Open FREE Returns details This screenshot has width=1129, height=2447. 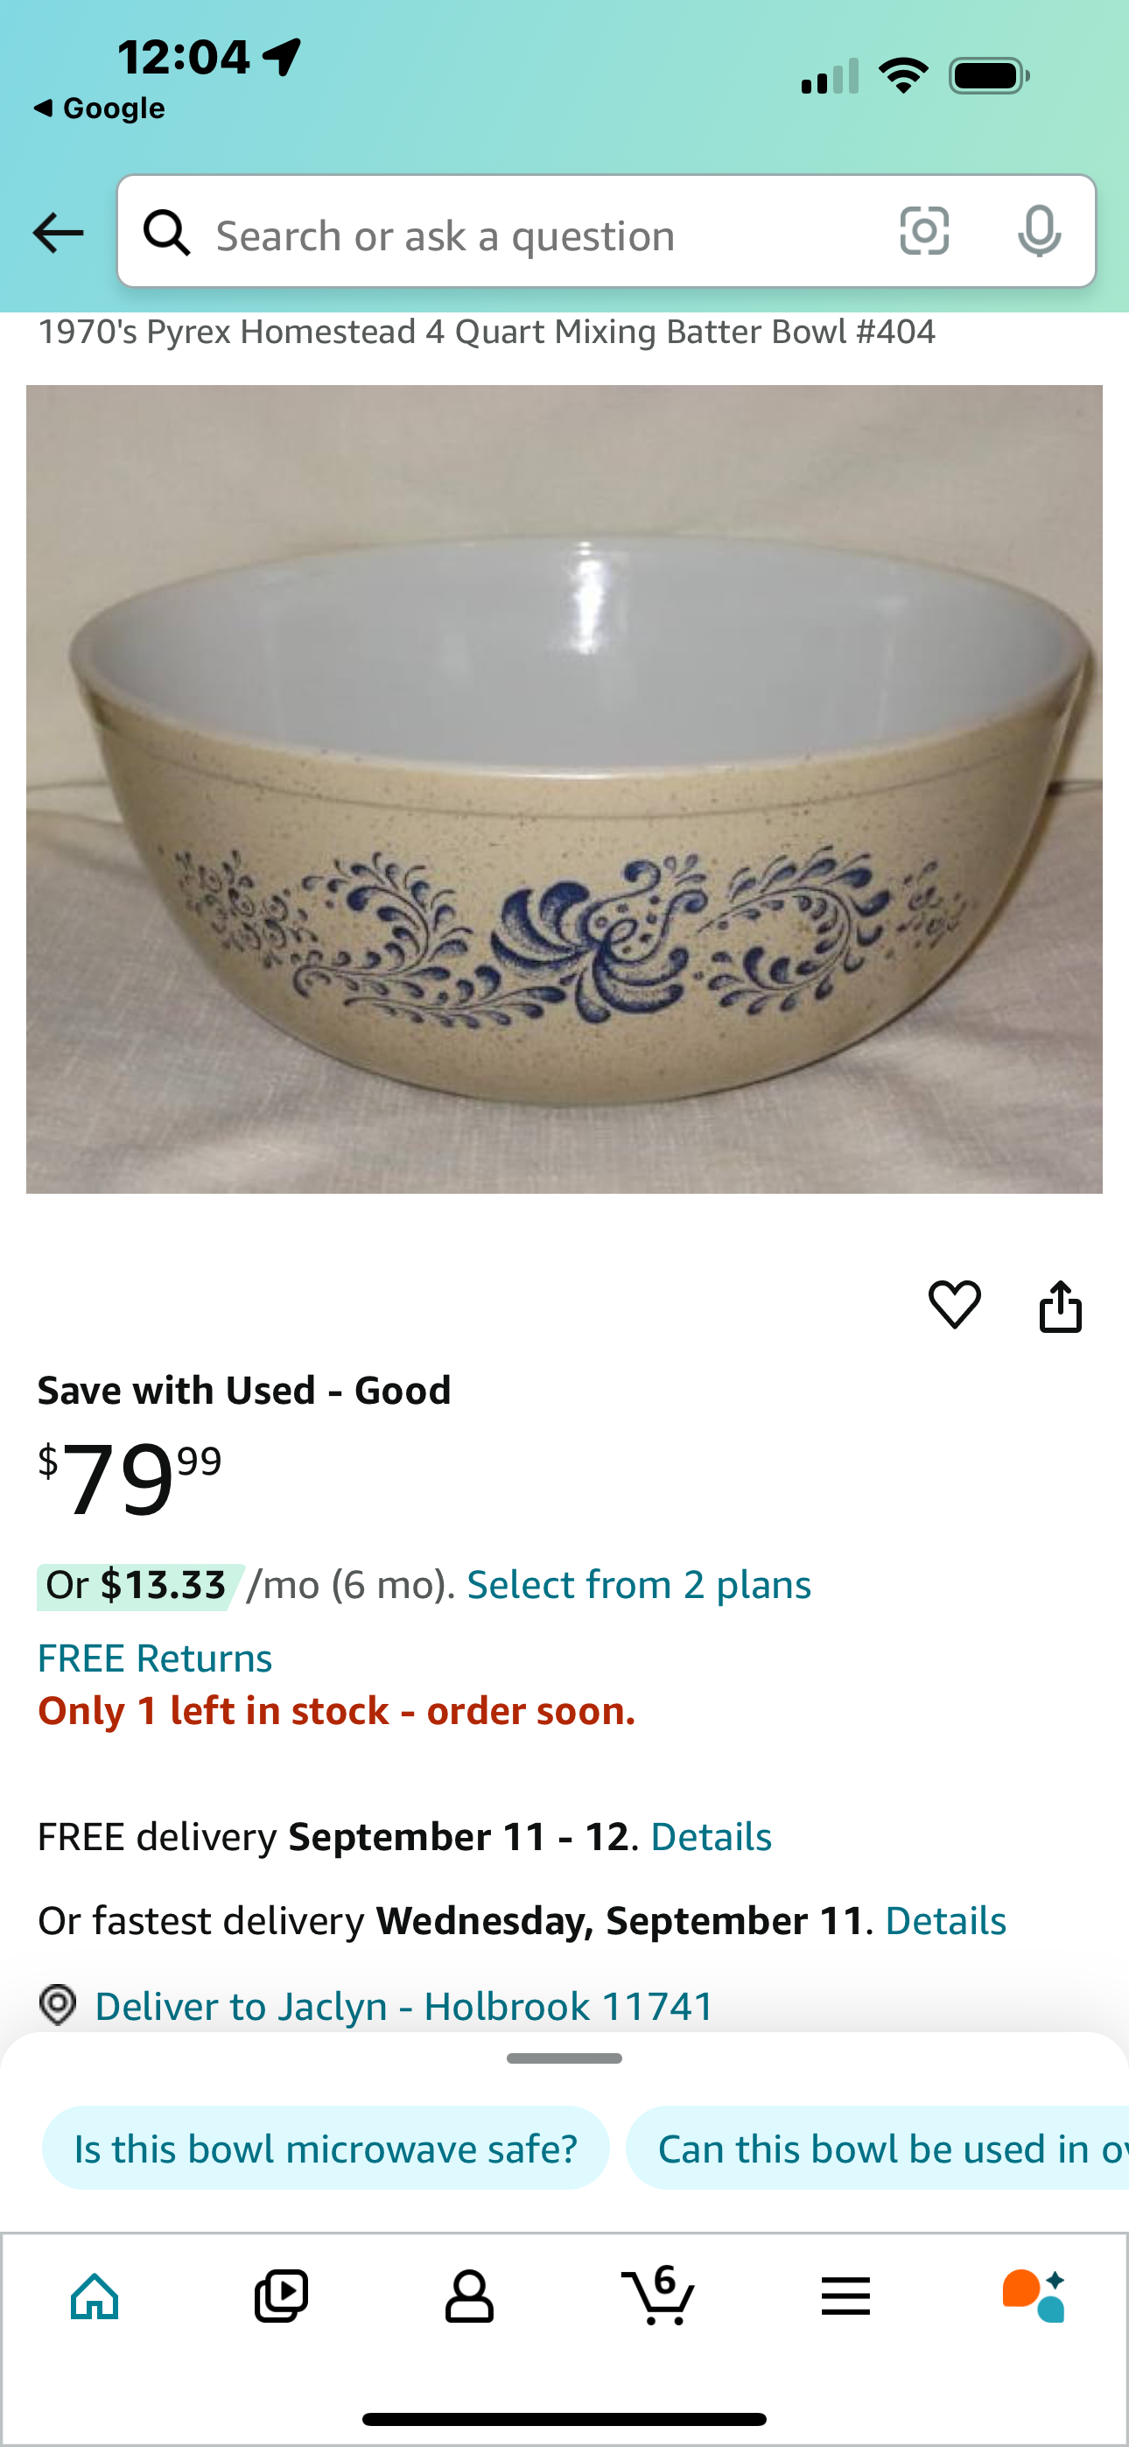tap(154, 1657)
